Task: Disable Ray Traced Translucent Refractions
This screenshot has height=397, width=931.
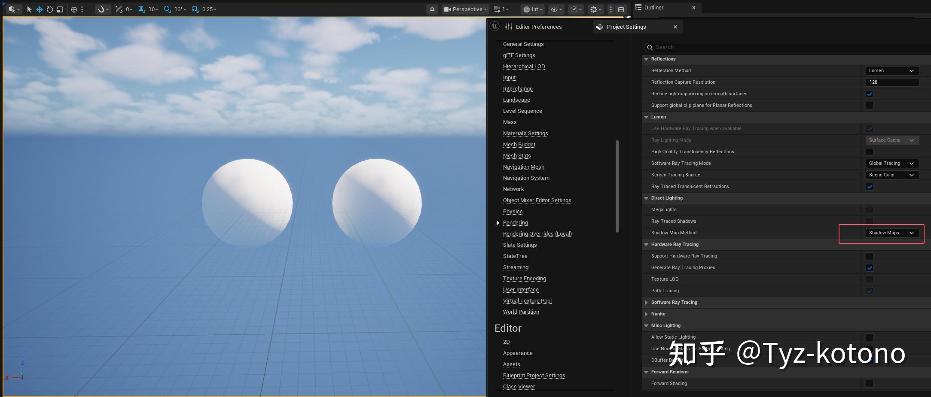Action: coord(870,187)
